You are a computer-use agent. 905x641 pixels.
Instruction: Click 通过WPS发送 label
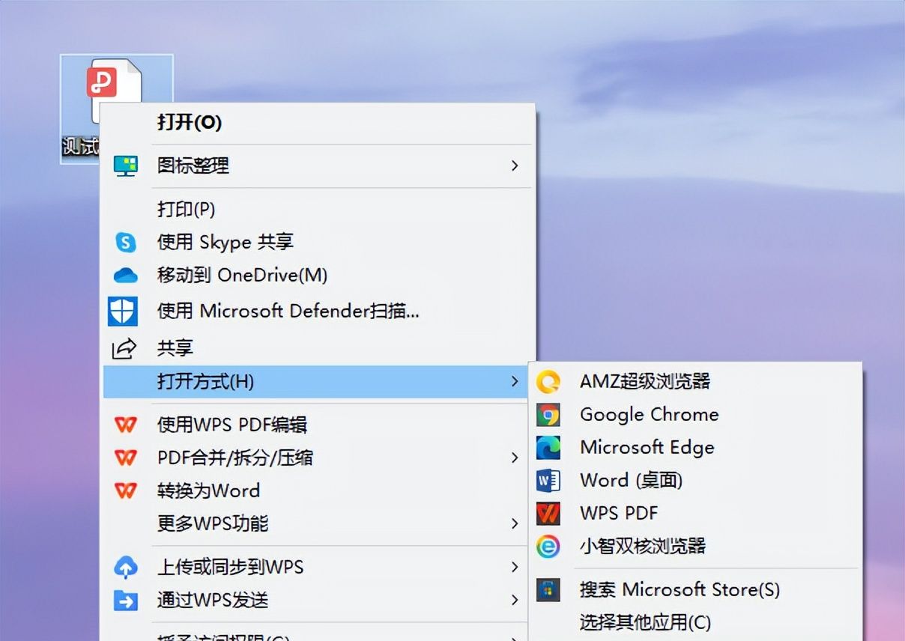click(213, 600)
